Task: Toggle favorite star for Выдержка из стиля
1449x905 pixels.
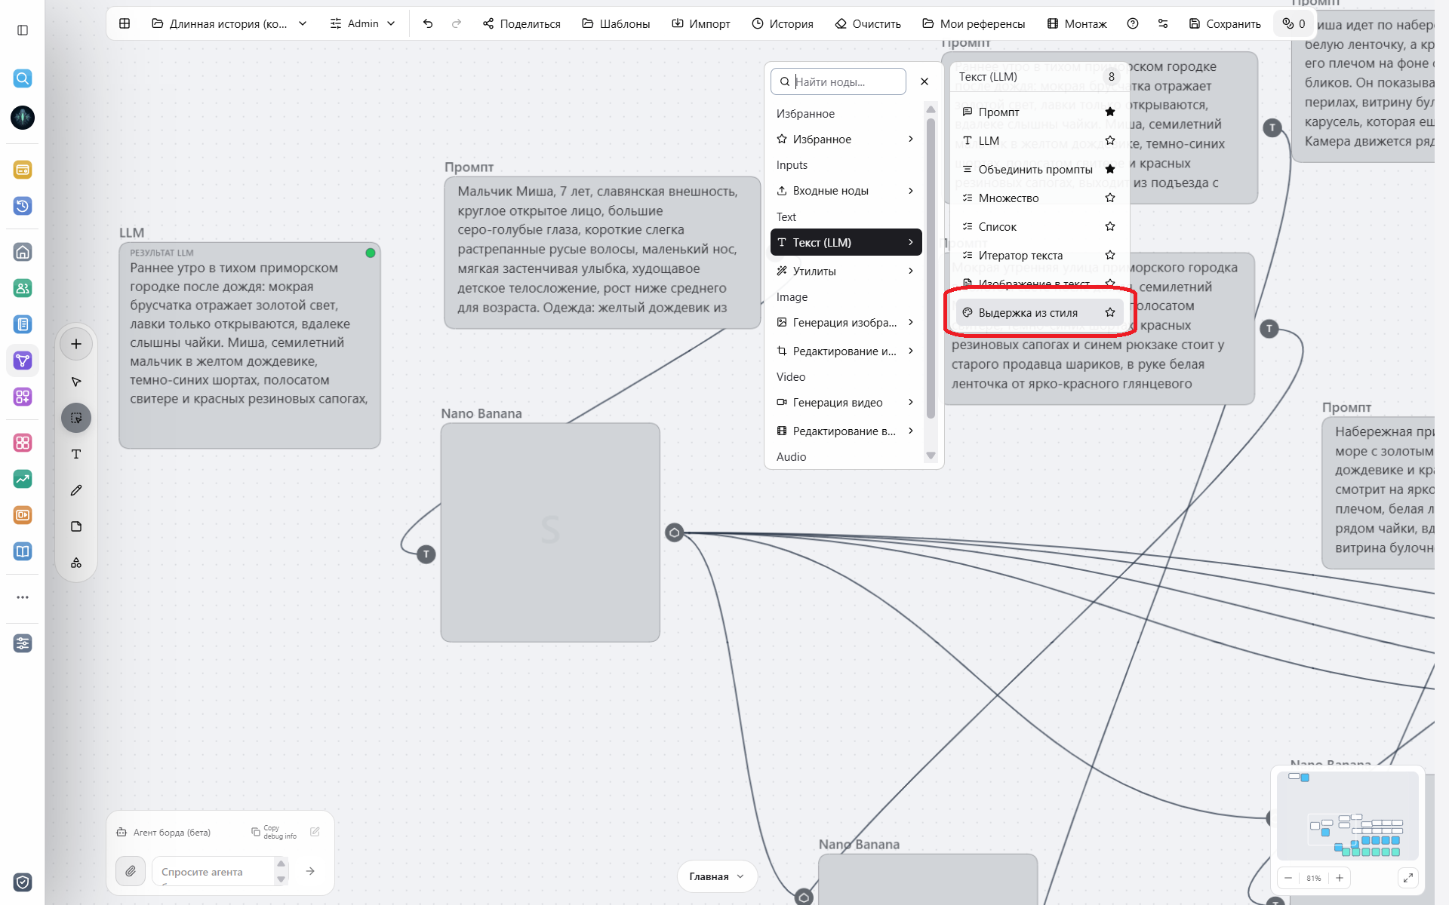Action: [1110, 312]
